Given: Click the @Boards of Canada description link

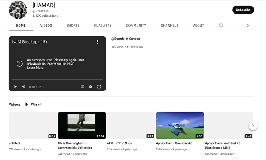Looking at the screenshot, I should (x=126, y=39).
